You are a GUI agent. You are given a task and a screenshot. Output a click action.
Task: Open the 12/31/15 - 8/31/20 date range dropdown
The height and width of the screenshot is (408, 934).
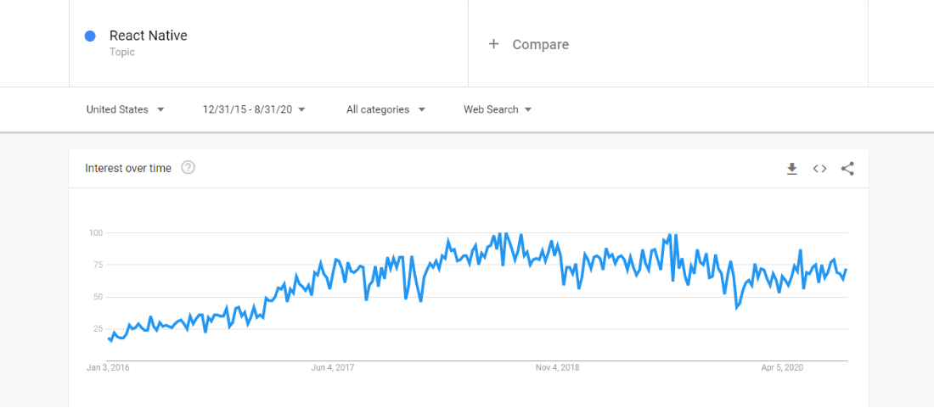254,109
